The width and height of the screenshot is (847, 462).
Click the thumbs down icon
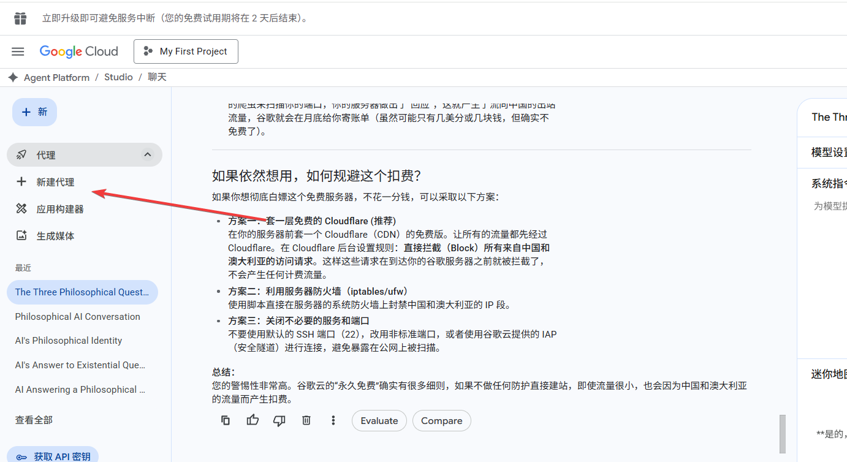pyautogui.click(x=279, y=420)
